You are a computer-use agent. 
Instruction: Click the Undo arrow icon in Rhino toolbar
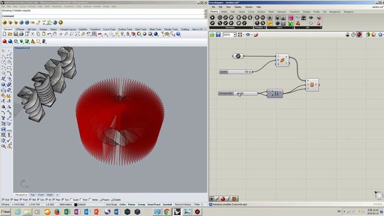(x=49, y=34)
